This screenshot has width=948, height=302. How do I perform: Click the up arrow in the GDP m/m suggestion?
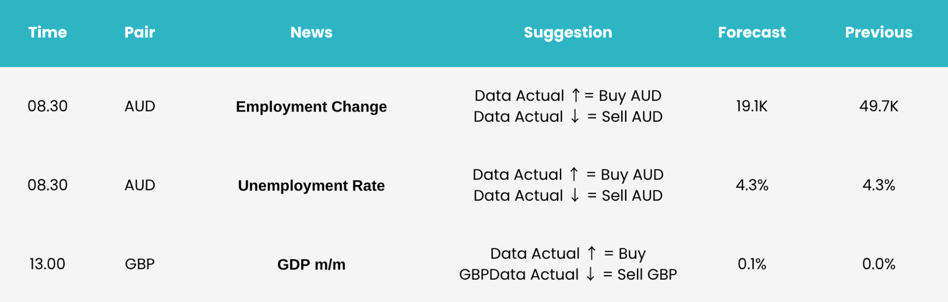[592, 253]
